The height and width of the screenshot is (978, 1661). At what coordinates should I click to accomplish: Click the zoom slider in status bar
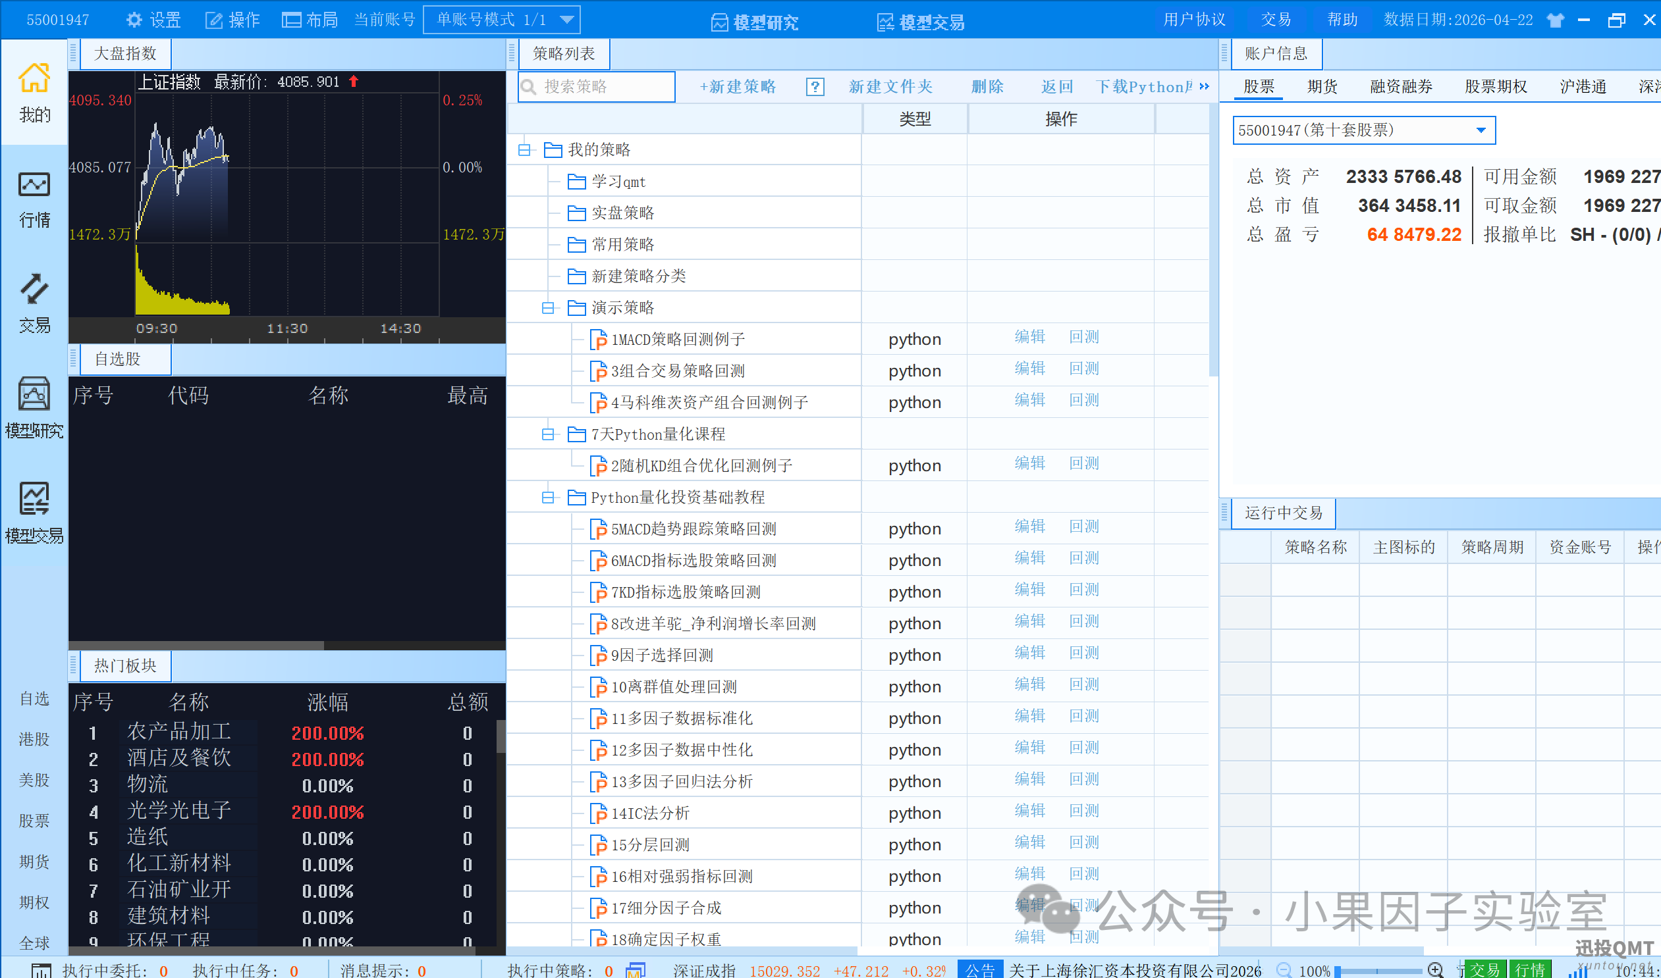(1378, 970)
